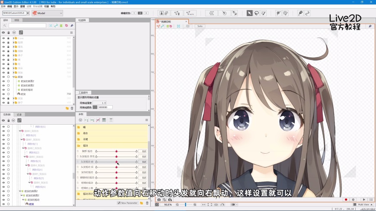Click the record red dot button
376x211 pixels.
(x=346, y=199)
